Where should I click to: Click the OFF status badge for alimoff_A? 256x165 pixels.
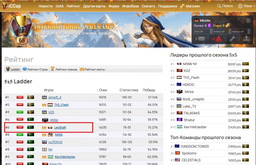20,97
